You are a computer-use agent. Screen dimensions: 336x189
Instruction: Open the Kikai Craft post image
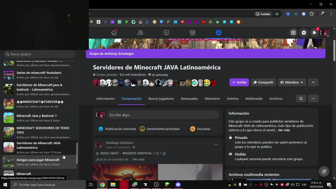[157, 172]
